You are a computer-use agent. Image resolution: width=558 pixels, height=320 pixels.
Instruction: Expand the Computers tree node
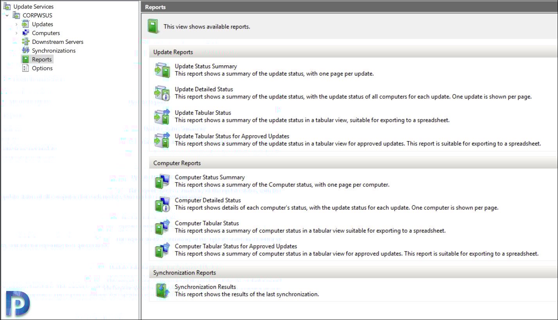pos(16,33)
